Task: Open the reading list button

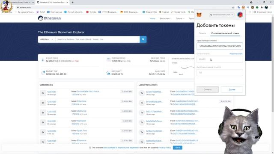Action: click(263, 12)
